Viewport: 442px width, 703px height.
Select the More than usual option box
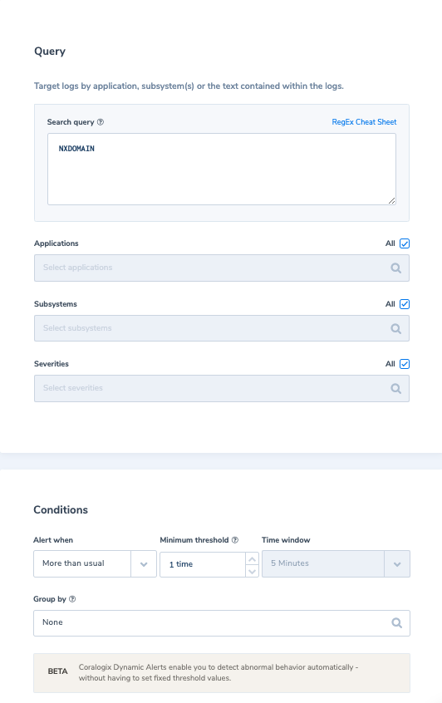click(x=82, y=563)
